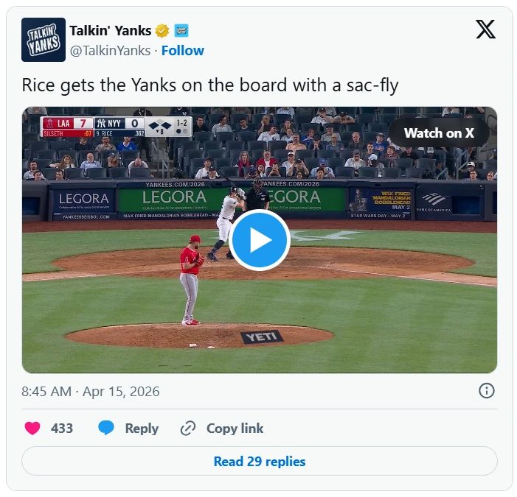Click the Reply text label
The width and height of the screenshot is (517, 497).
click(142, 429)
